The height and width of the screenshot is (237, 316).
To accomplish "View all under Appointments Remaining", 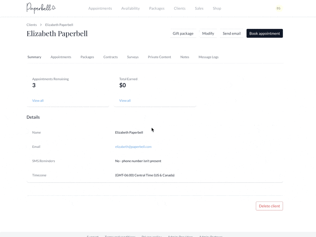I will pos(38,101).
